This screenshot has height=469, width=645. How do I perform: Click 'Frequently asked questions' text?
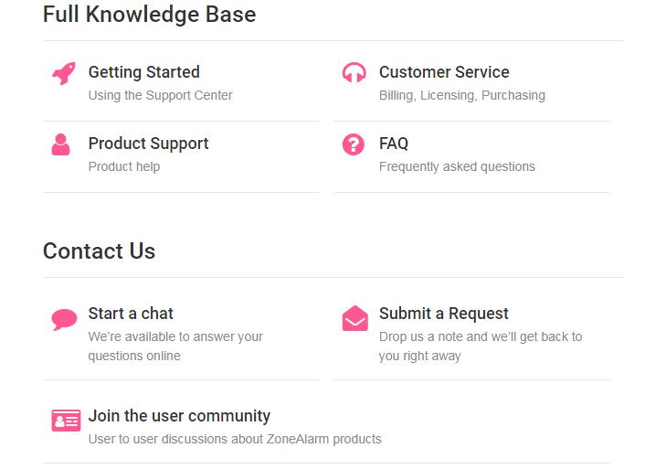pos(457,166)
